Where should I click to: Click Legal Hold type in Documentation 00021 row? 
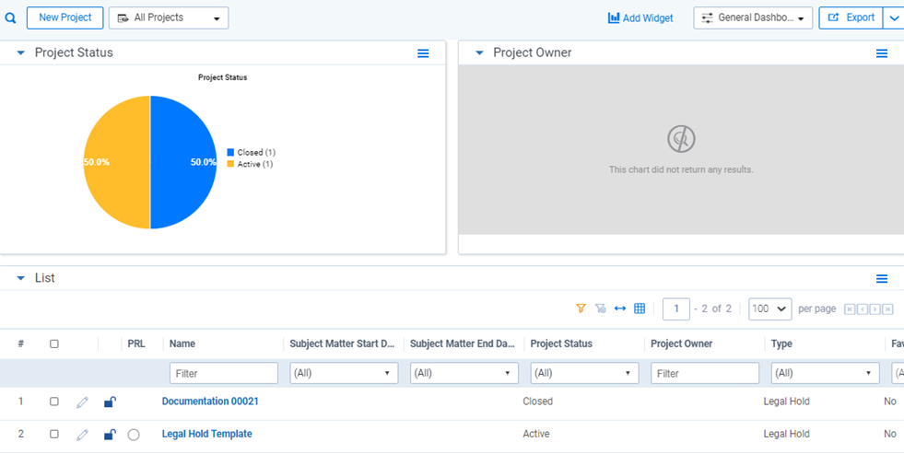tap(786, 402)
